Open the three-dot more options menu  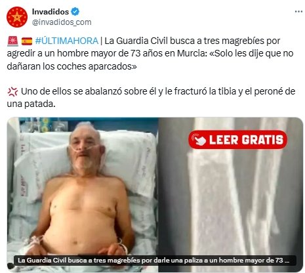(298, 12)
